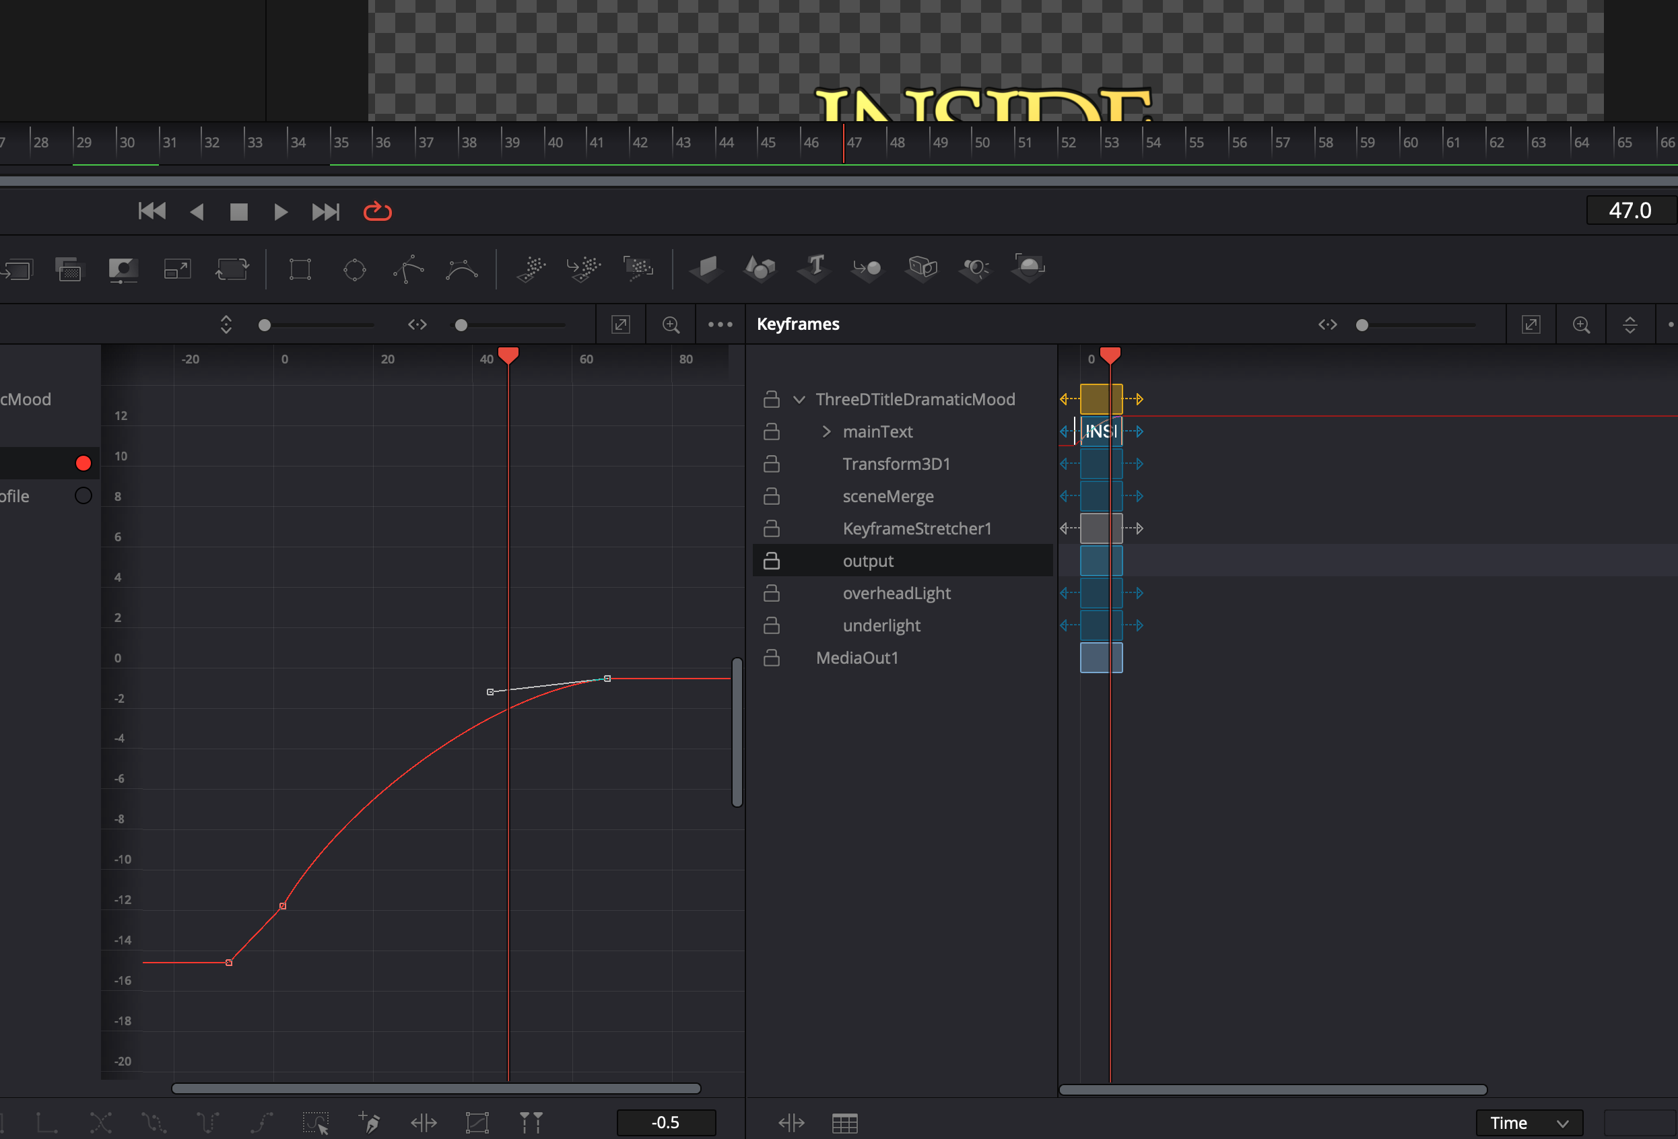Add a Renderer 3D node
The image size is (1678, 1139).
pyautogui.click(x=1029, y=268)
